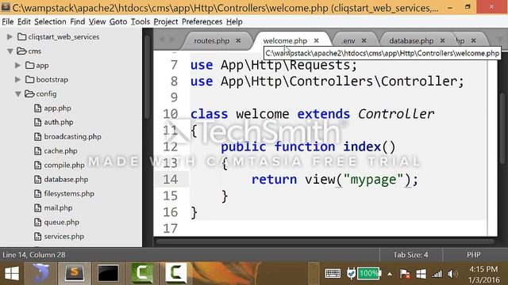Image resolution: width=508 pixels, height=285 pixels.
Task: Click the horizontal editor scrollbar
Action: (x=325, y=241)
